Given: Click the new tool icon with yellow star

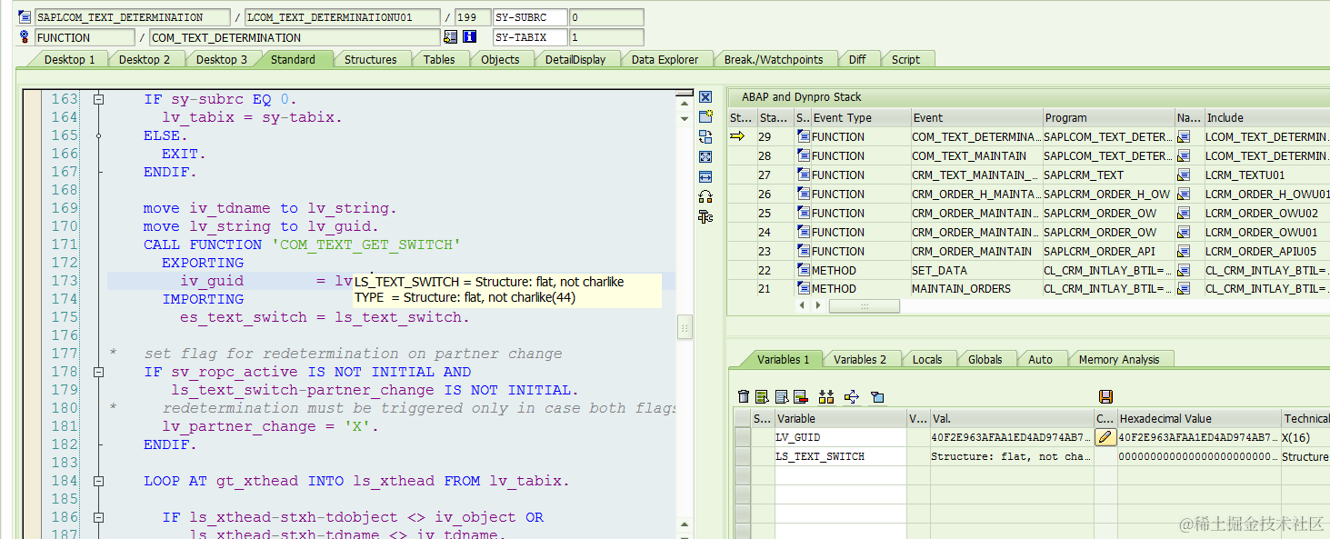Looking at the screenshot, I should coord(705,116).
